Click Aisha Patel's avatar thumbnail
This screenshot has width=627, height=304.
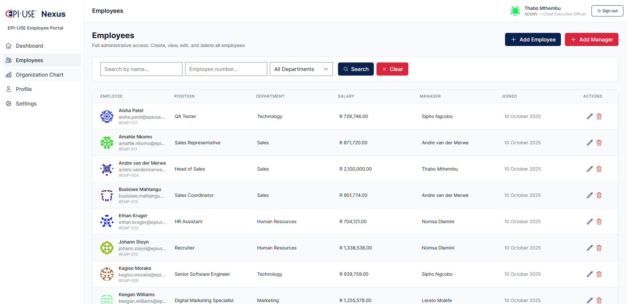point(107,116)
